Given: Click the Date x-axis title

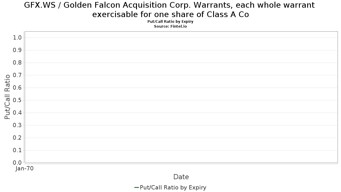Looking at the screenshot, I should tap(181, 177).
